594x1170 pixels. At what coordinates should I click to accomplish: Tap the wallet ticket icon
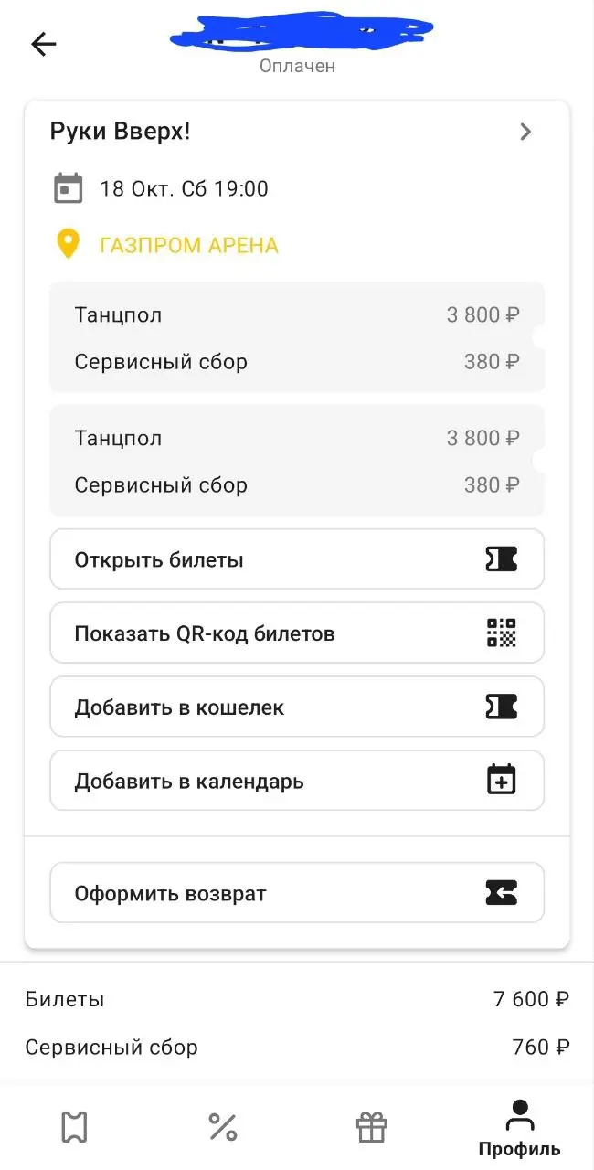pyautogui.click(x=501, y=707)
